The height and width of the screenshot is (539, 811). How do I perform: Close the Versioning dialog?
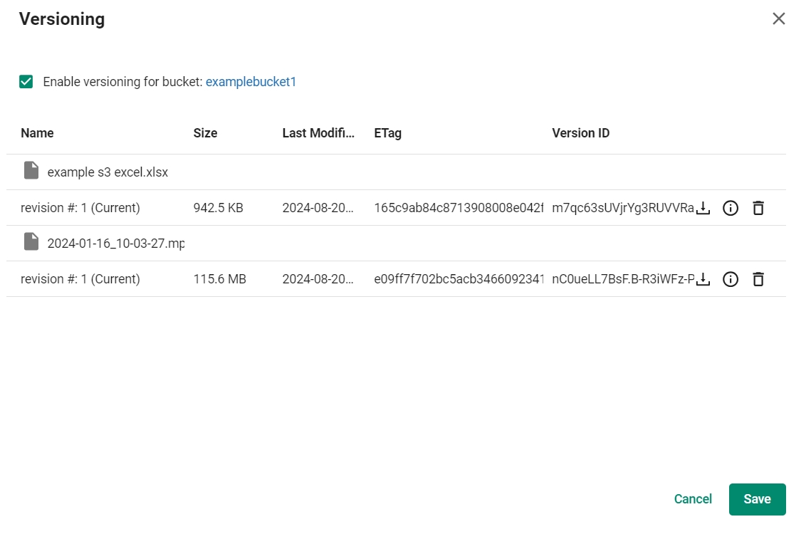click(779, 19)
